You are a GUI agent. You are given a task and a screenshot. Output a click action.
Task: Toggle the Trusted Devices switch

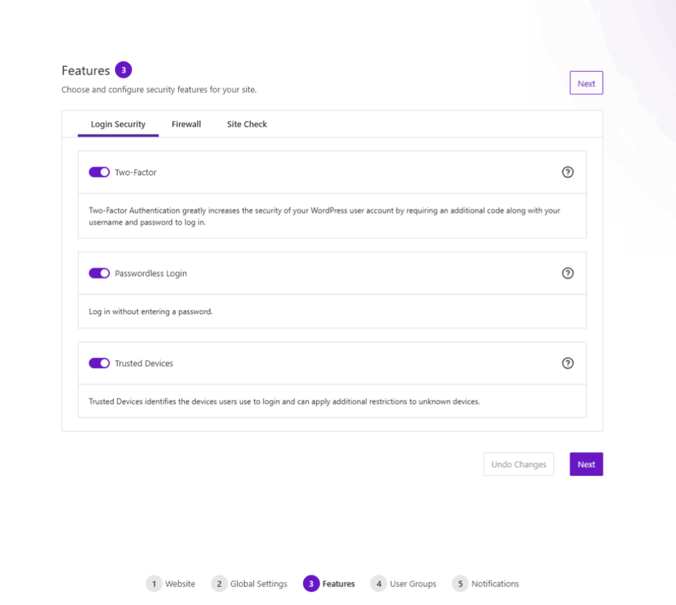(99, 364)
